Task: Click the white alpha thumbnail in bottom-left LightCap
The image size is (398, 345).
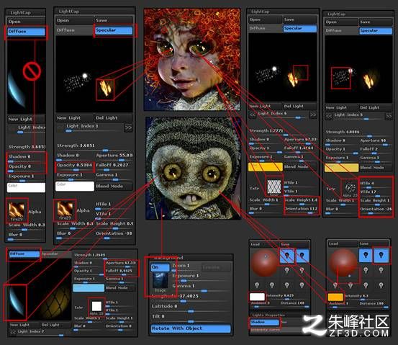Action: click(x=96, y=306)
